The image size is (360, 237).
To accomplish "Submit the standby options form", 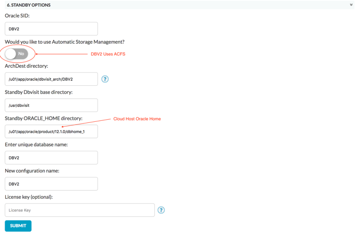I will 18,226.
